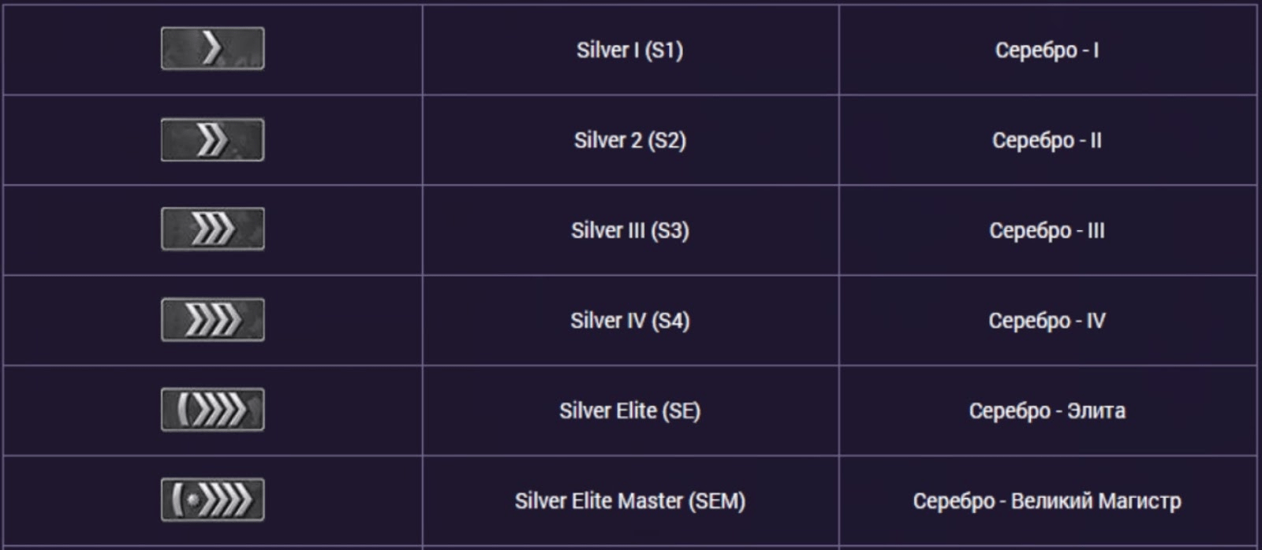The height and width of the screenshot is (550, 1262).
Task: Click the 'Серебро - Элита' text
Action: [x=1047, y=411]
